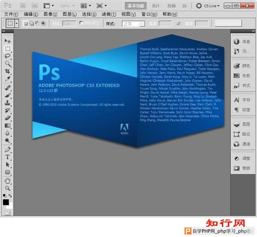Open the 路径 paths panel
The width and height of the screenshot is (257, 237).
pyautogui.click(x=242, y=134)
